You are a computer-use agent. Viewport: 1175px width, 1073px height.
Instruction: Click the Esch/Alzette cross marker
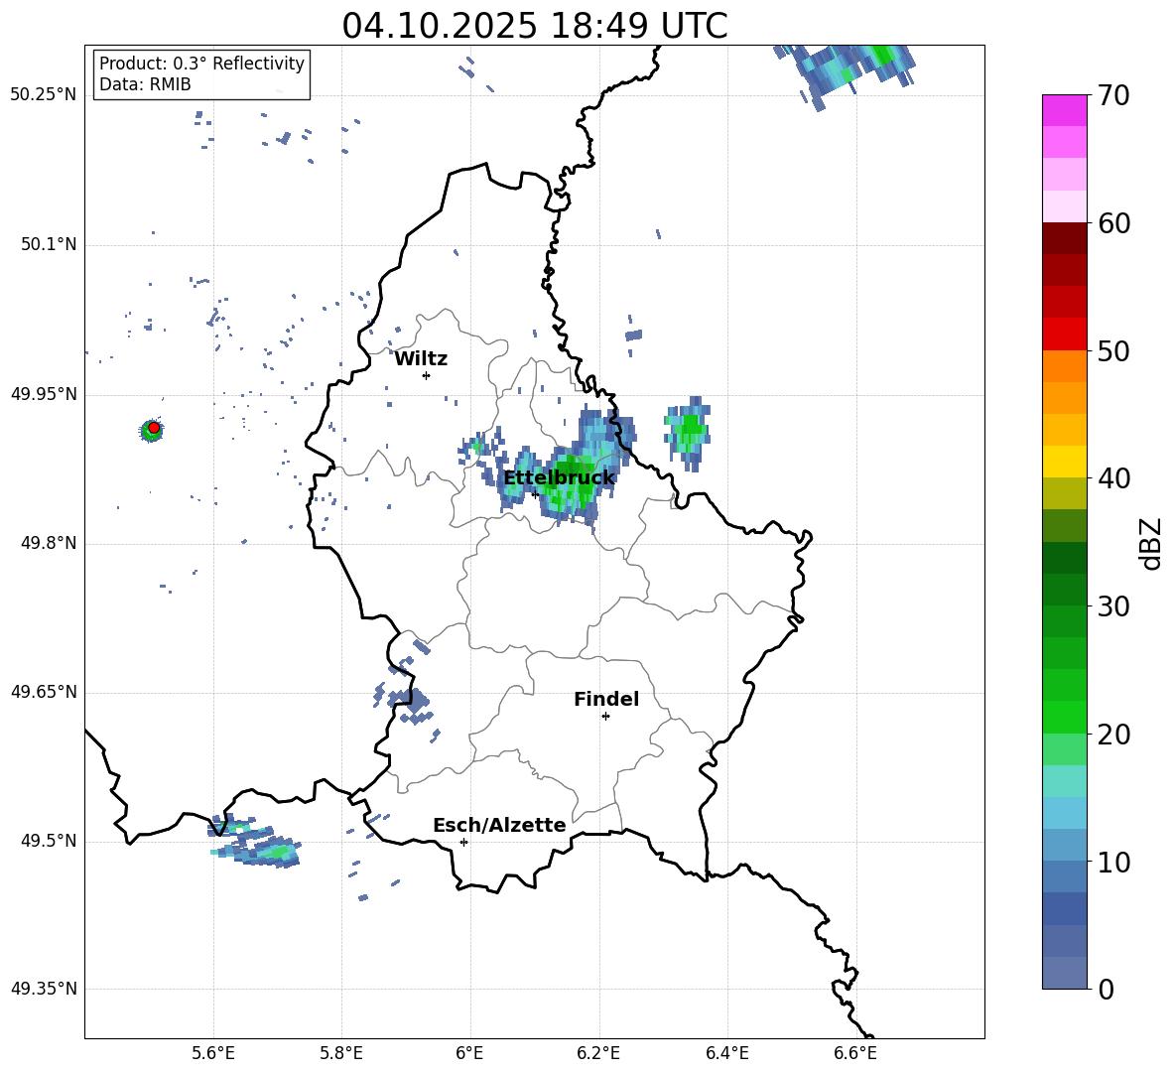point(463,842)
